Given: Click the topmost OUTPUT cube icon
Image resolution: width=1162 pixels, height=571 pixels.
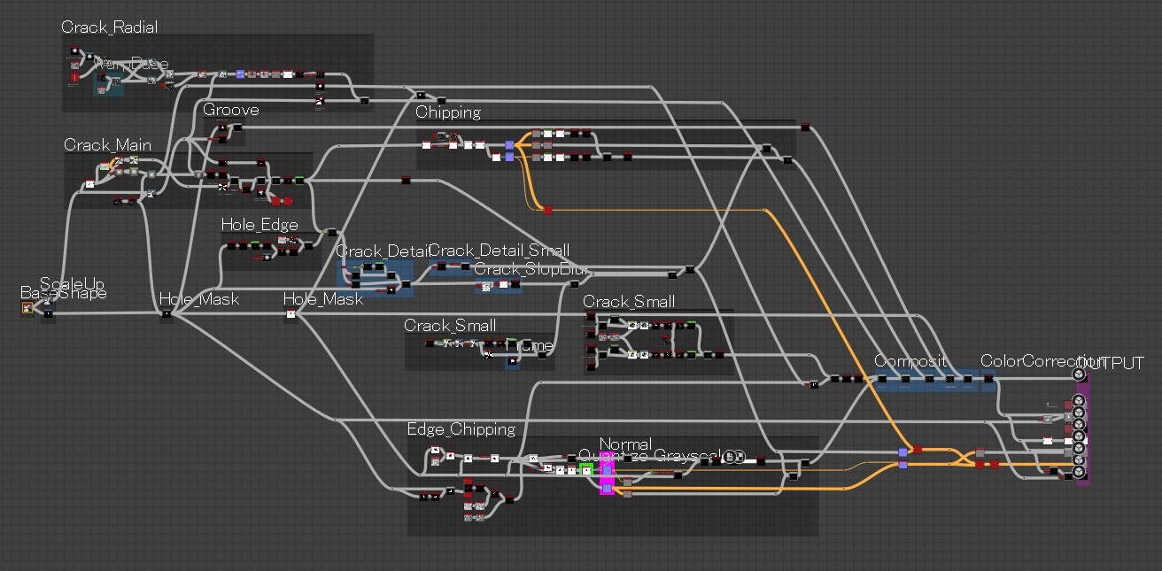Looking at the screenshot, I should pyautogui.click(x=1078, y=374).
